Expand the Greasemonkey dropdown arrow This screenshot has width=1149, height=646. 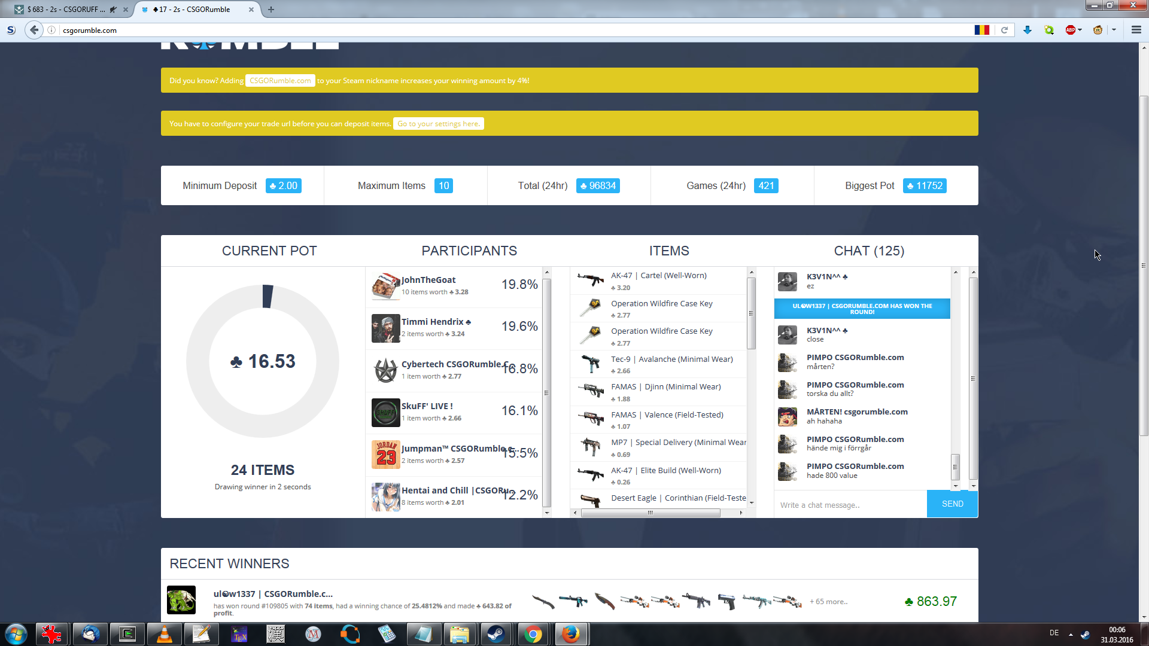pyautogui.click(x=1114, y=30)
